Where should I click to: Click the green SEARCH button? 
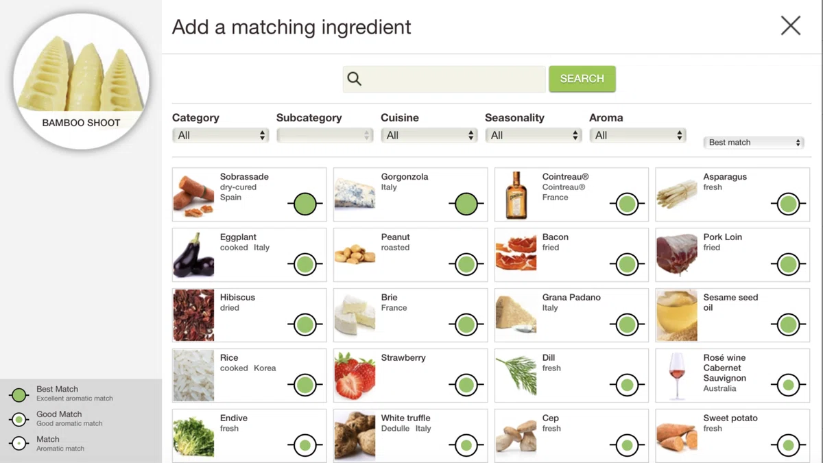(x=582, y=79)
